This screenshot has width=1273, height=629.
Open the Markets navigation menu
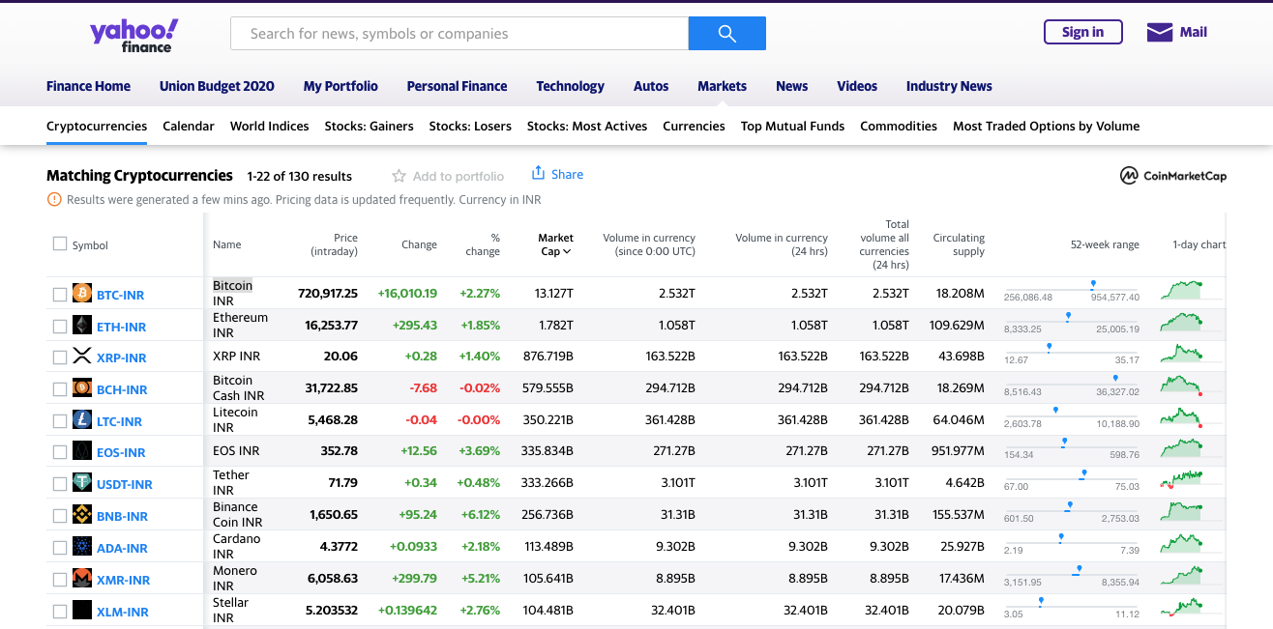click(x=722, y=86)
